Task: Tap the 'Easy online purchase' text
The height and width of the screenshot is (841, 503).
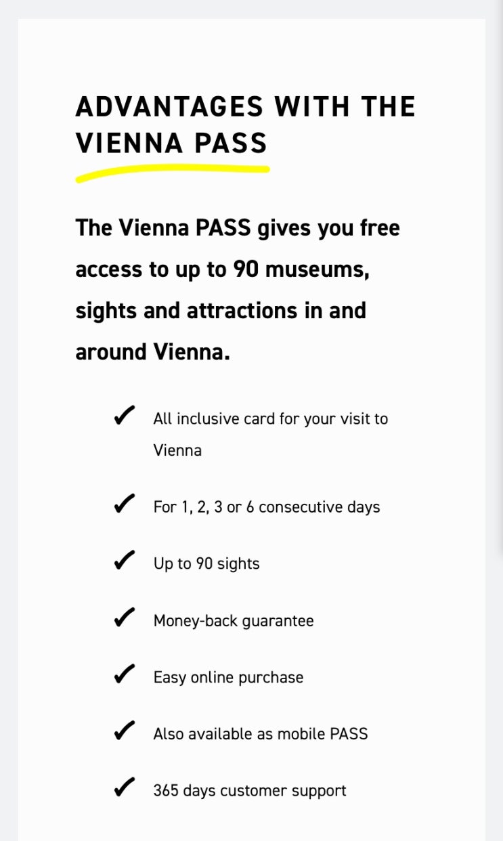Action: [228, 678]
